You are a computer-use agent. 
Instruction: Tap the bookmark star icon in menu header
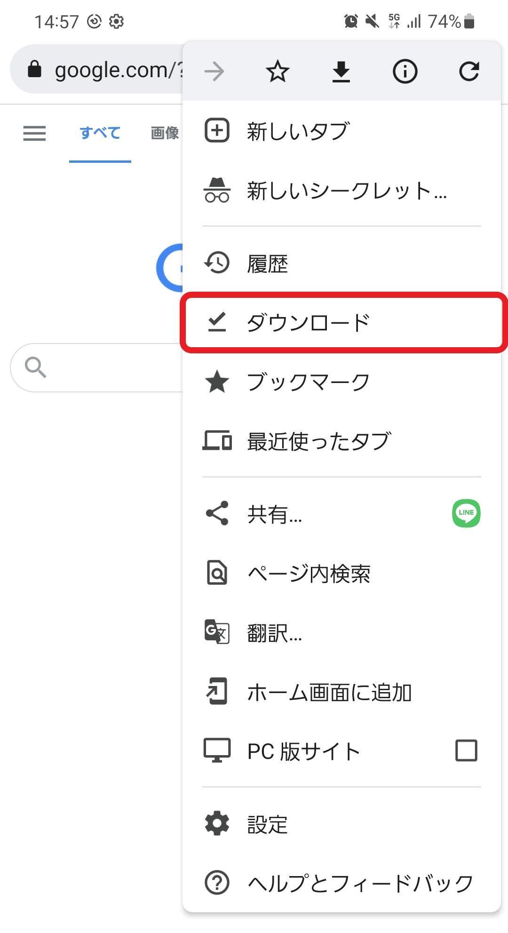[278, 72]
